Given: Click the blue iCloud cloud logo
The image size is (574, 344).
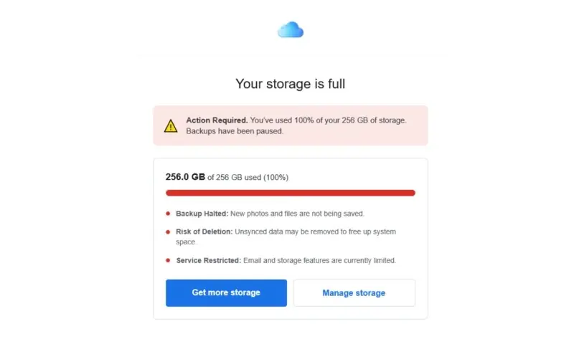Looking at the screenshot, I should tap(291, 29).
